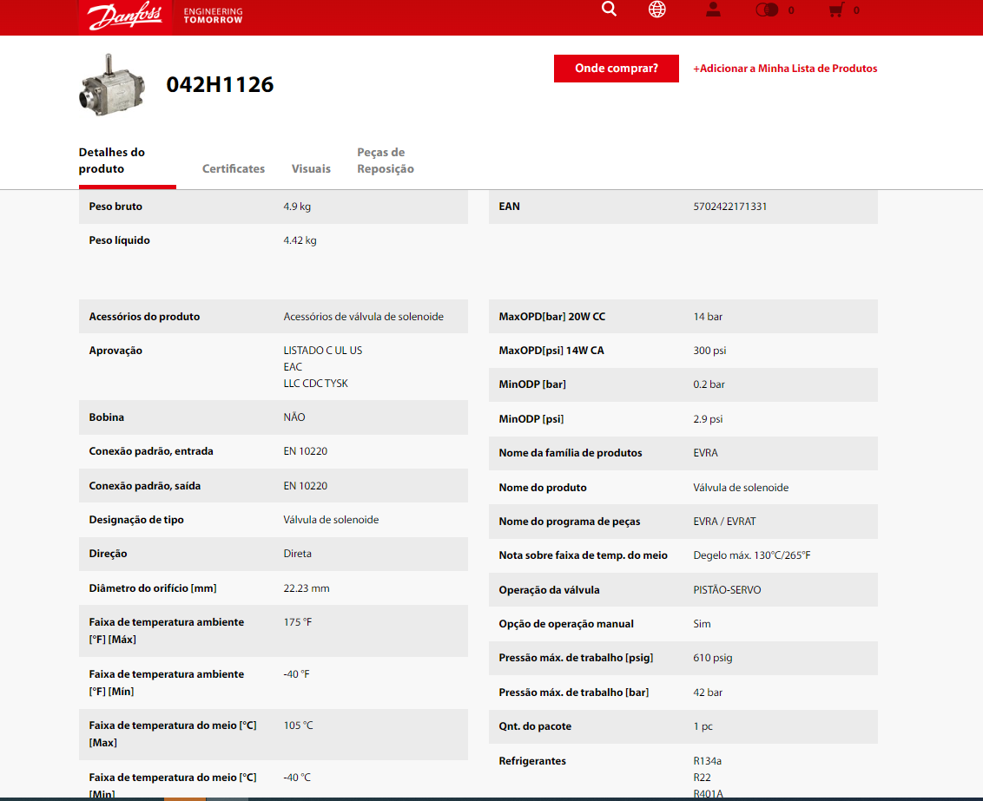Click the 042H1126 valve product thumbnail
Image resolution: width=983 pixels, height=801 pixels.
112,85
